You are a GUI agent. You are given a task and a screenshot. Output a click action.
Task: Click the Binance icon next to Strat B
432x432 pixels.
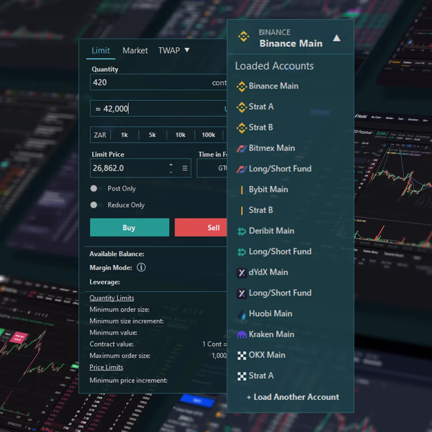click(x=242, y=128)
